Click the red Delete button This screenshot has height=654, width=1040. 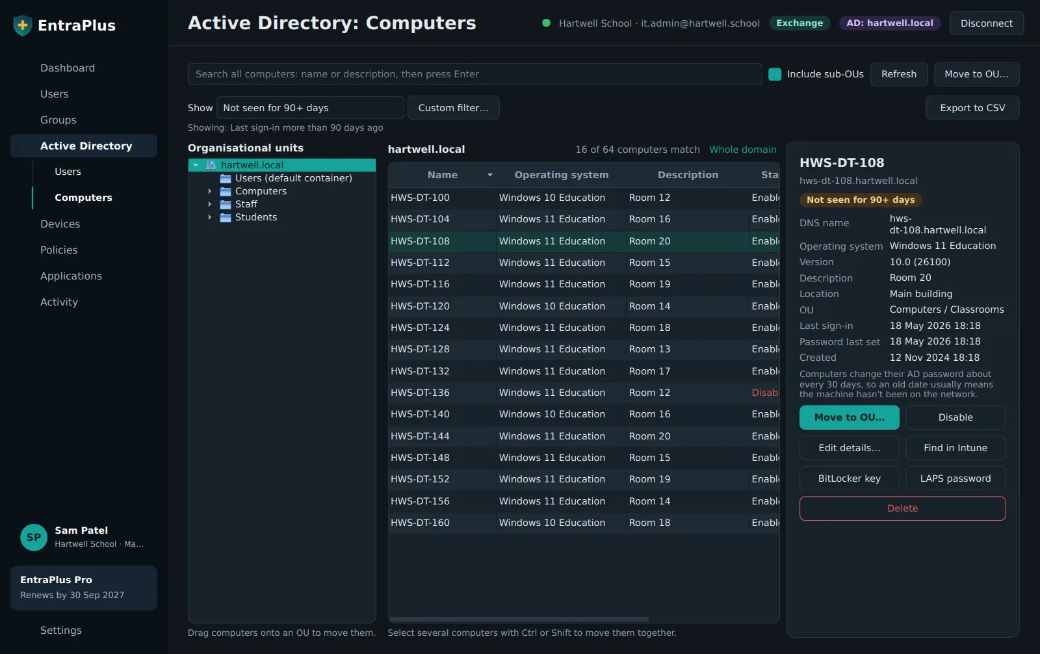(x=903, y=508)
